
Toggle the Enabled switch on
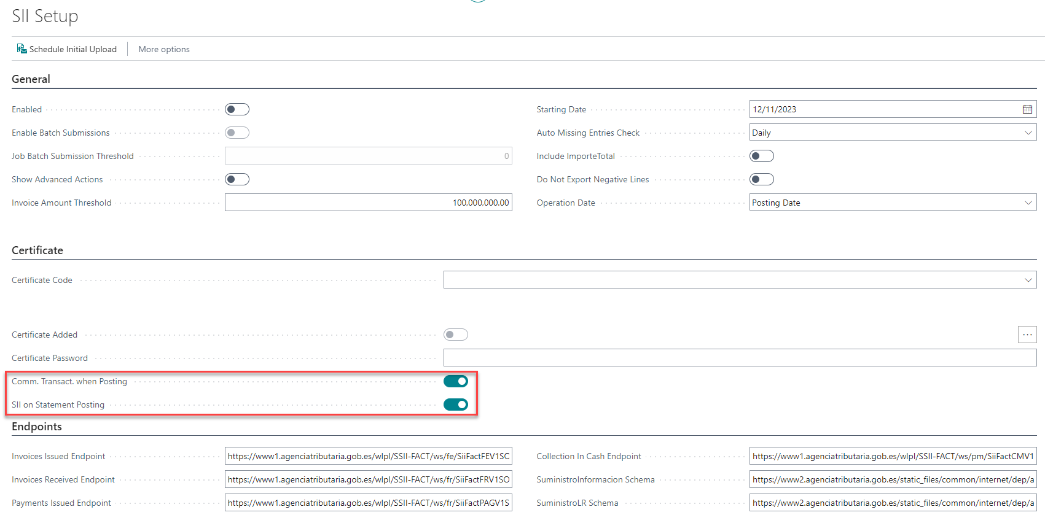pos(237,109)
